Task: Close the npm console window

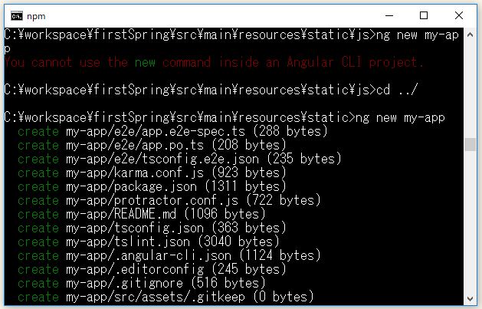Action: (x=459, y=15)
